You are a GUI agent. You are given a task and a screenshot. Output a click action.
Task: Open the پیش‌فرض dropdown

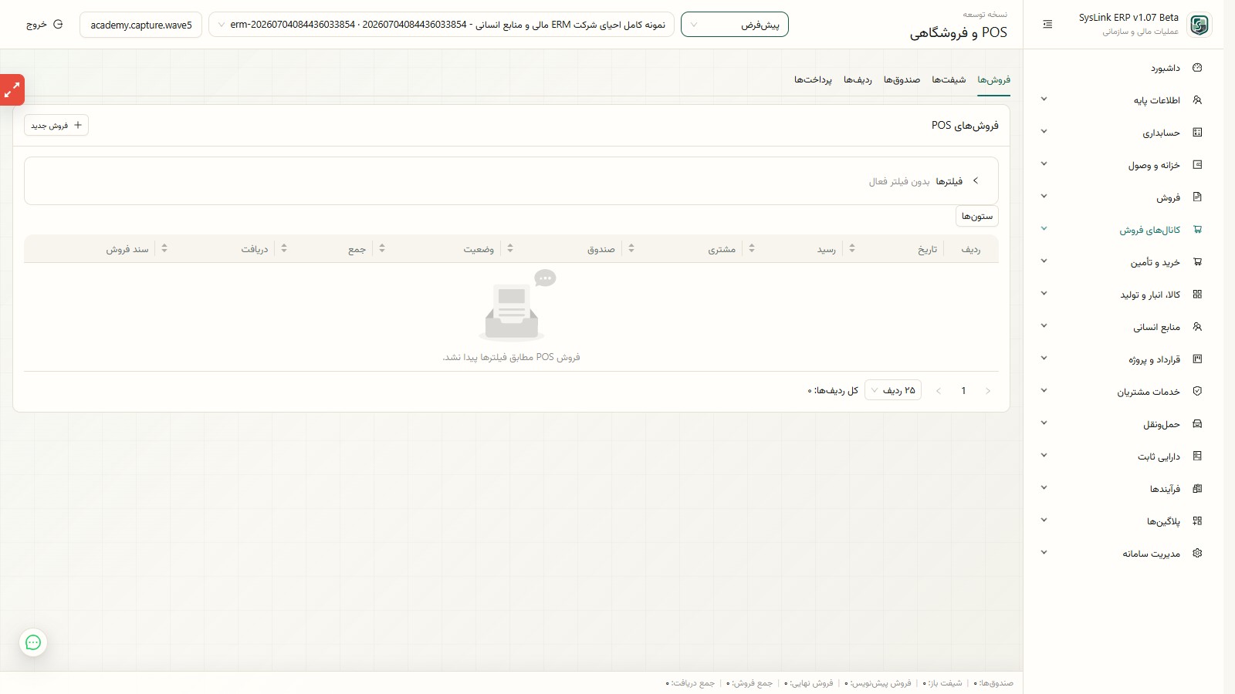734,25
